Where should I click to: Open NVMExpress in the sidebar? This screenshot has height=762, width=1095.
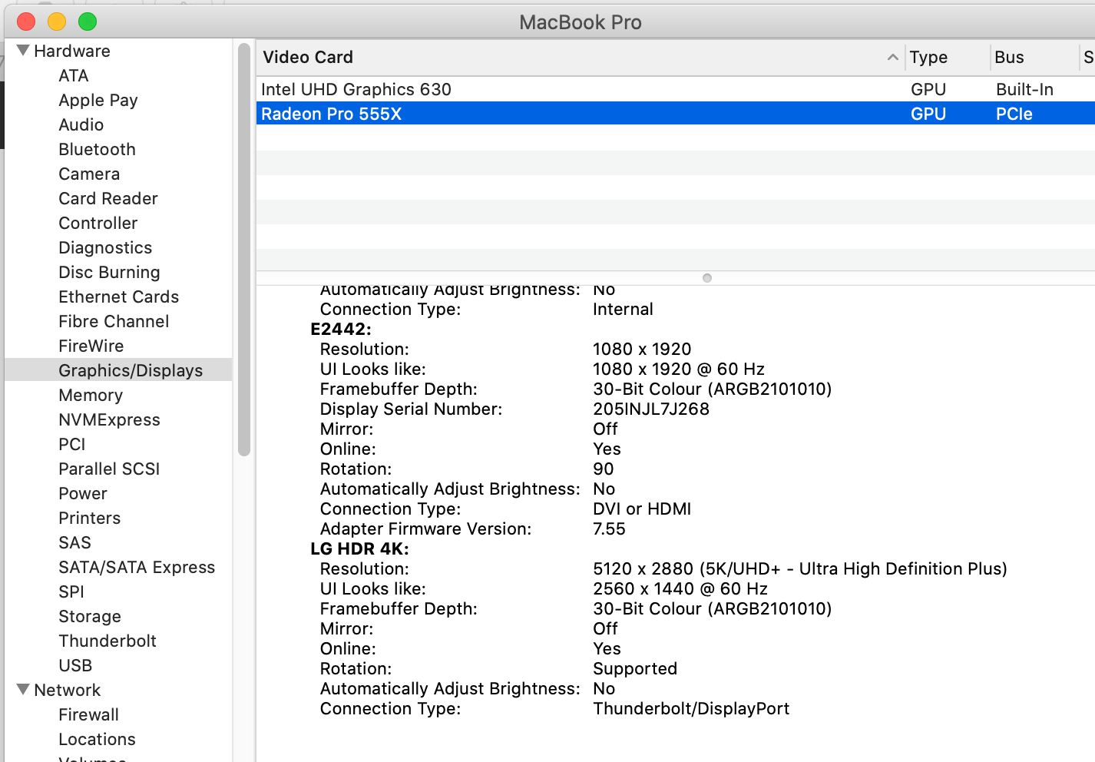(109, 419)
